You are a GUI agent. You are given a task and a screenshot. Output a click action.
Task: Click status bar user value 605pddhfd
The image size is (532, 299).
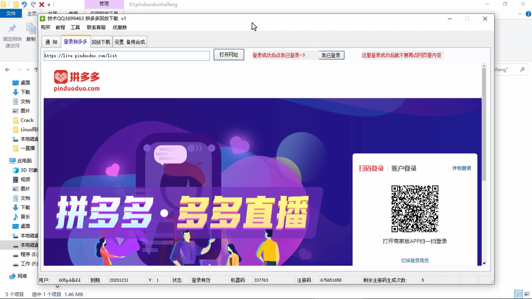click(69, 280)
